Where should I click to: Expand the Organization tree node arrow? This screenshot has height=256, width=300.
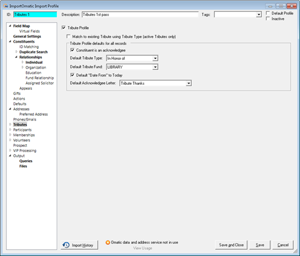(x=23, y=67)
